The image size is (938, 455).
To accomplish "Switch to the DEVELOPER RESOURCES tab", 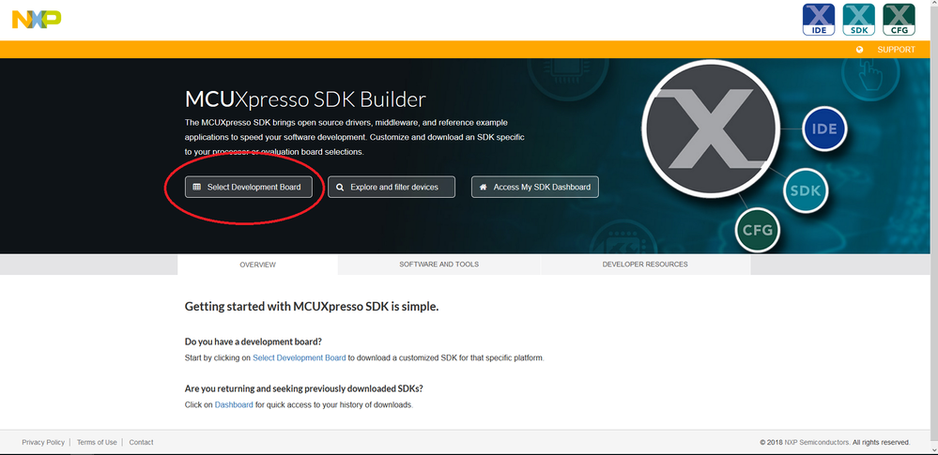I will 645,265.
